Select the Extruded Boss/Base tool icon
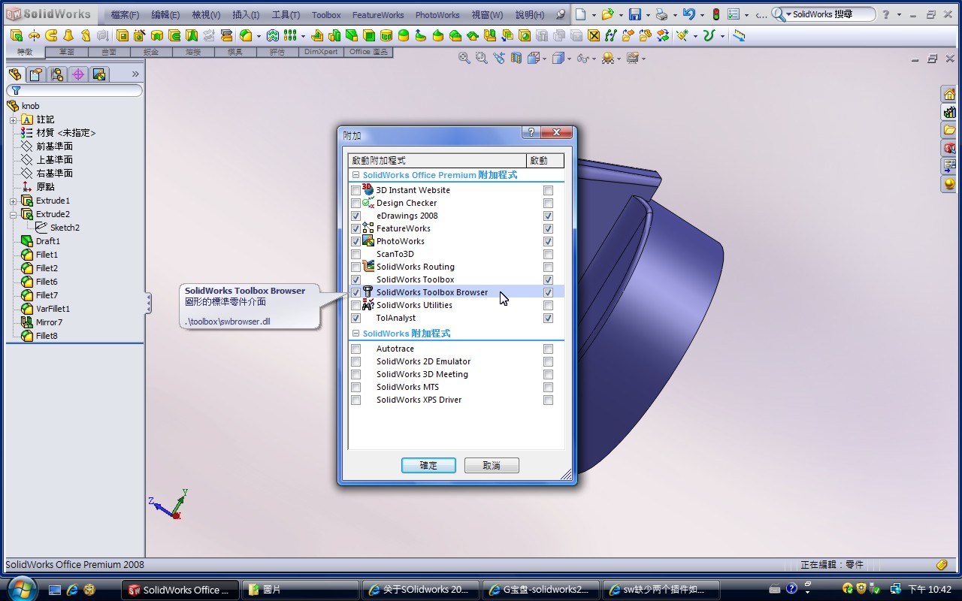Screen dimensions: 962x601 click(17, 35)
